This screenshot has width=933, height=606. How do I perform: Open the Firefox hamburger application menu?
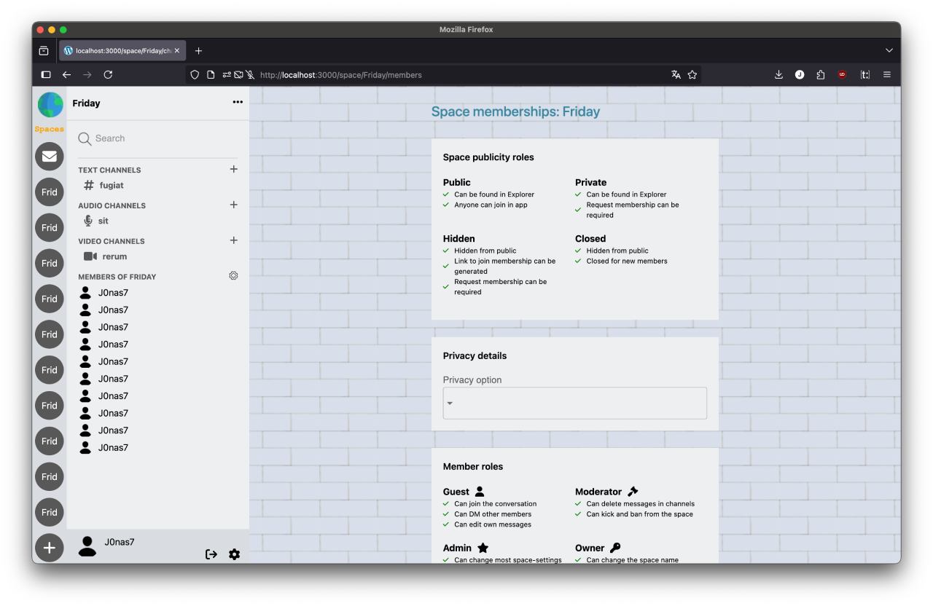(887, 74)
